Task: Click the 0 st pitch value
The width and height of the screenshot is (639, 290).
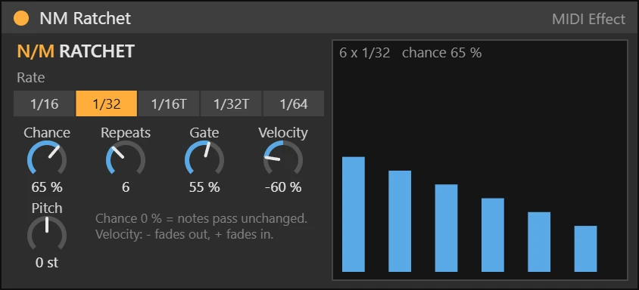Action: pyautogui.click(x=47, y=263)
